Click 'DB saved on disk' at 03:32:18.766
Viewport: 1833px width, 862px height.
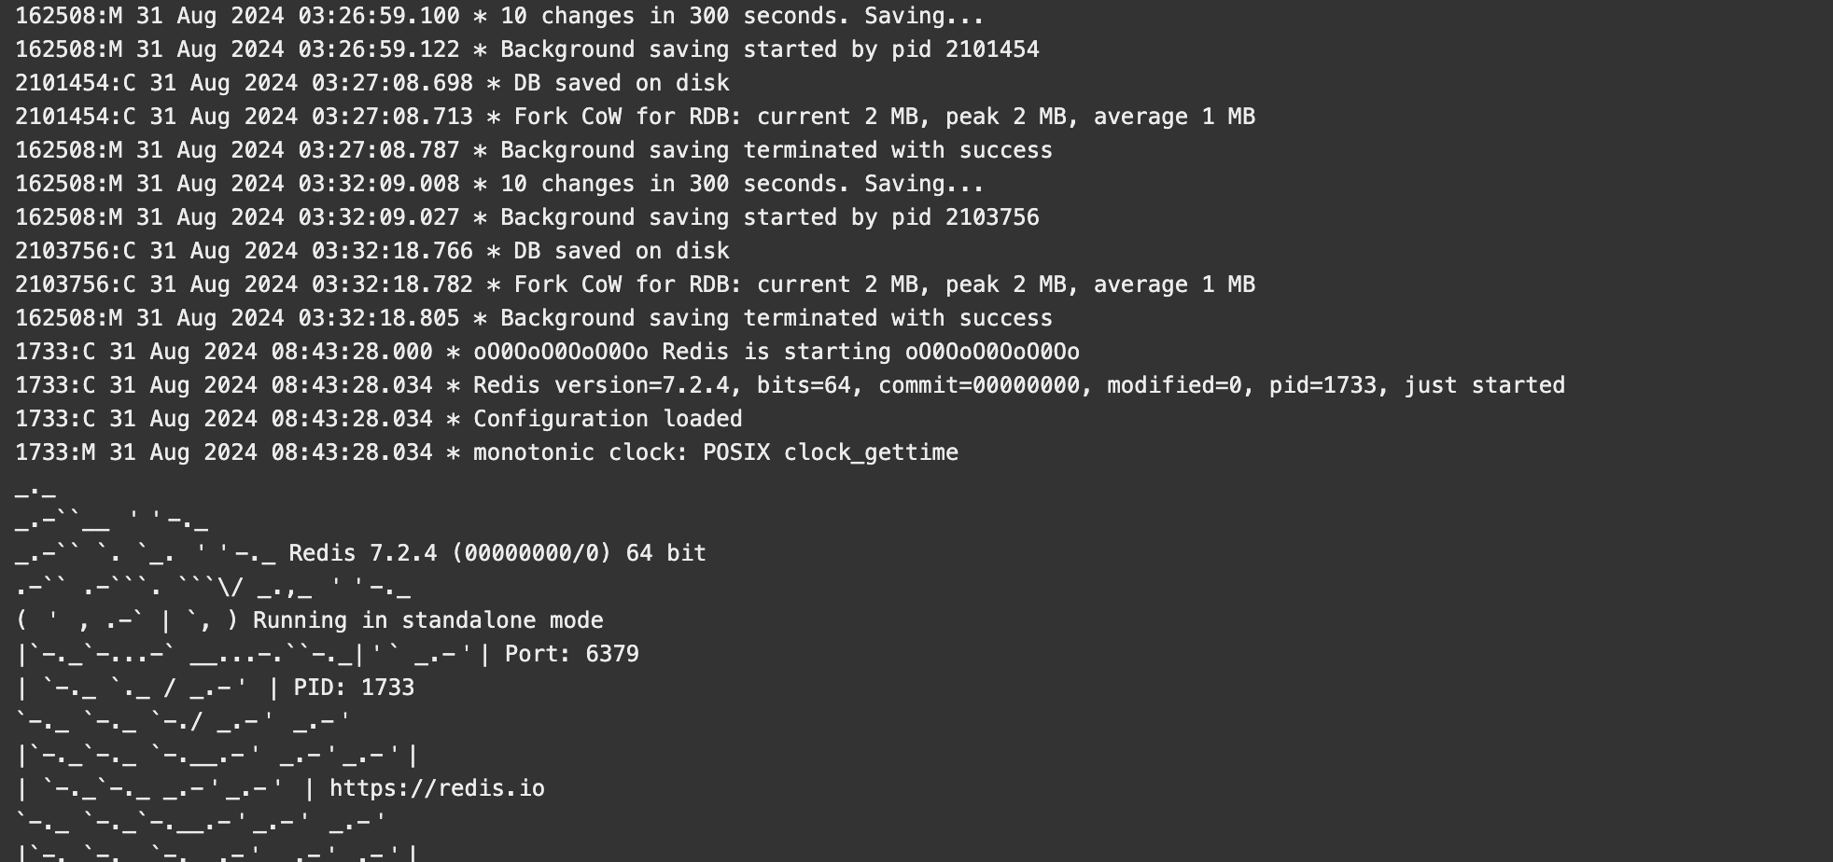(x=622, y=251)
